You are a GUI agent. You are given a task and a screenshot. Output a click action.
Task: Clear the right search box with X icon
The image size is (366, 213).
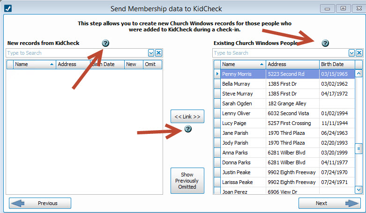pos(359,53)
